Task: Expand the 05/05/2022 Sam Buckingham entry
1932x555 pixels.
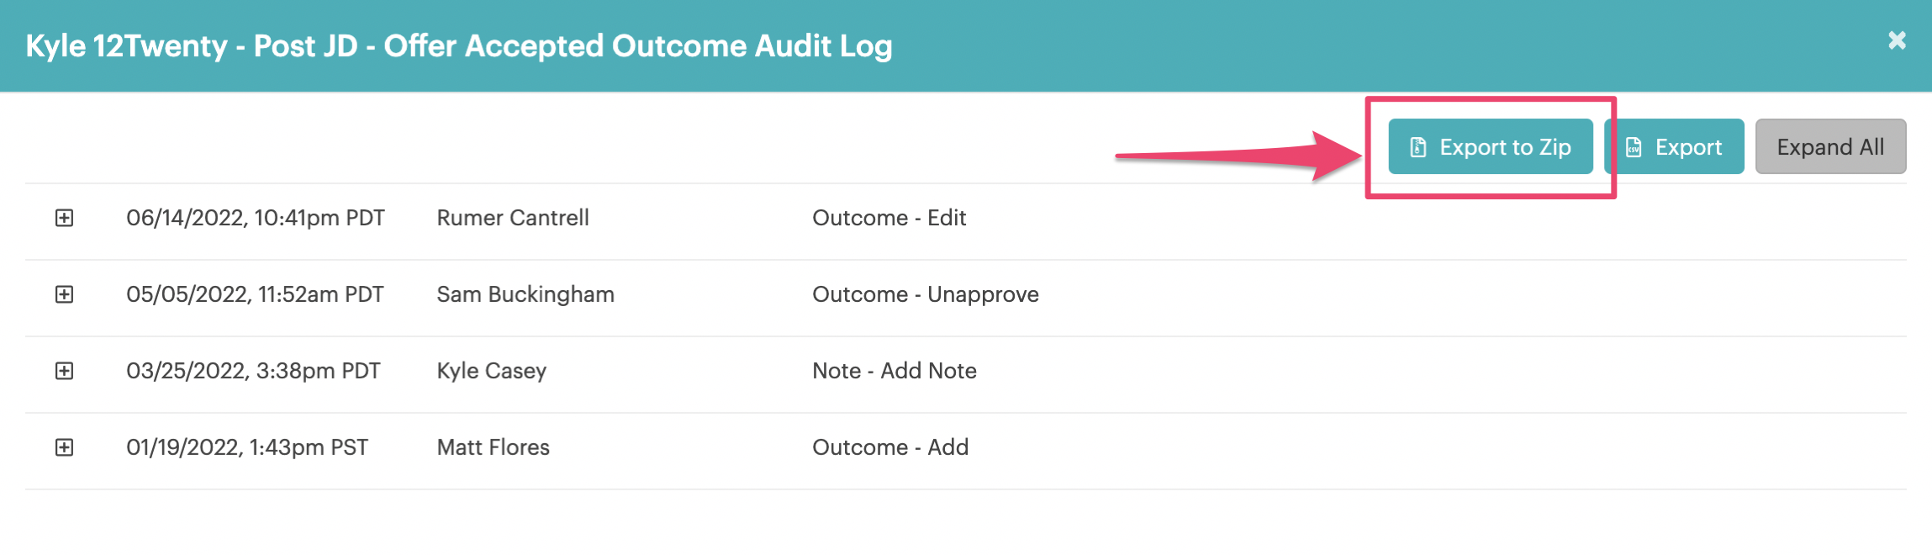Action: pos(64,294)
